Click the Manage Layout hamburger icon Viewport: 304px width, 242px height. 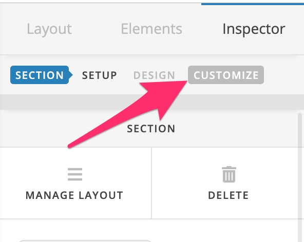point(75,174)
